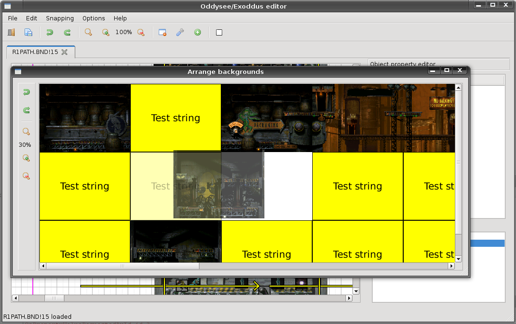Image resolution: width=516 pixels, height=324 pixels.
Task: Open the Options menu
Action: [93, 18]
